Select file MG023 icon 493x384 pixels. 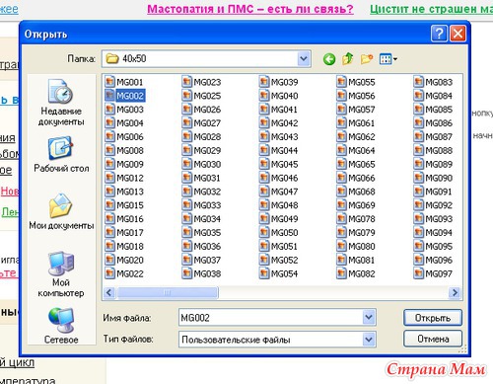click(187, 82)
